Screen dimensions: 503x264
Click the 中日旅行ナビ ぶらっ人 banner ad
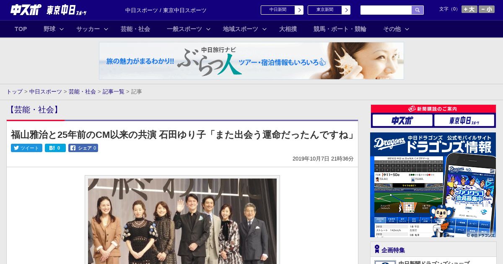(x=251, y=61)
